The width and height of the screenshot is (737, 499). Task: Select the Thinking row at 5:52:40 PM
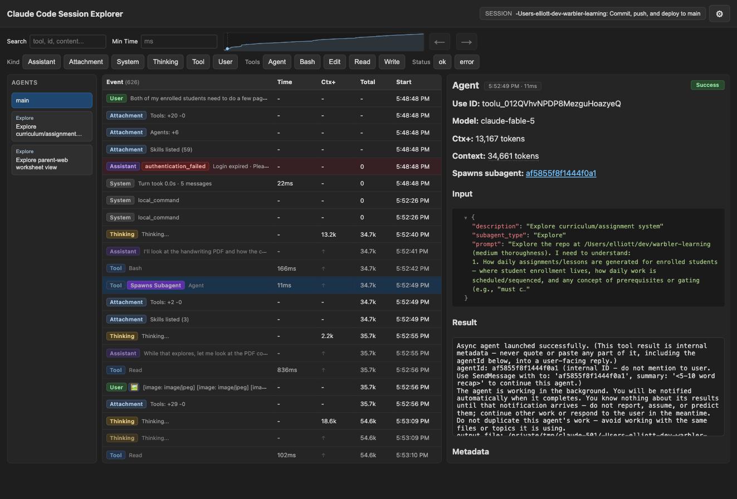[x=271, y=234]
